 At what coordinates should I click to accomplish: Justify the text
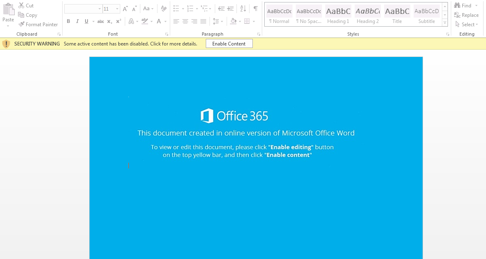[x=203, y=21]
